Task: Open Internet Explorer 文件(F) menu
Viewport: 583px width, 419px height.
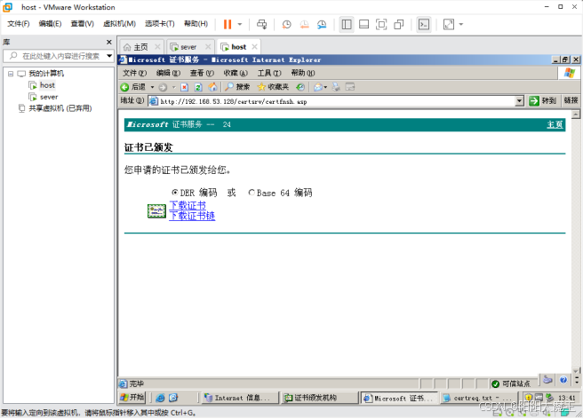Action: pos(134,73)
